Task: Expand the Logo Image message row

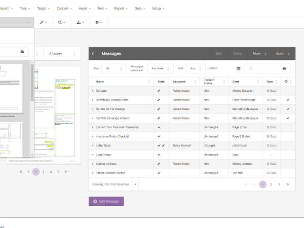Action: pos(93,155)
